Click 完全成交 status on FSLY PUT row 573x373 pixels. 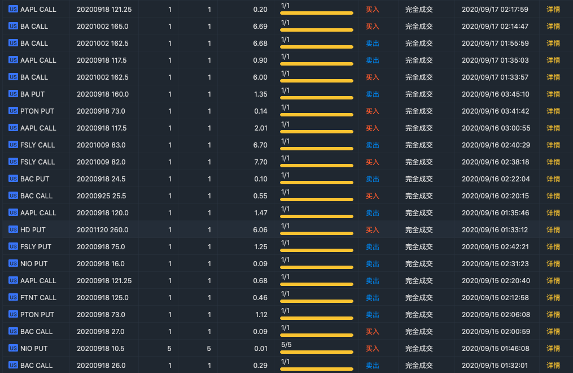[419, 247]
